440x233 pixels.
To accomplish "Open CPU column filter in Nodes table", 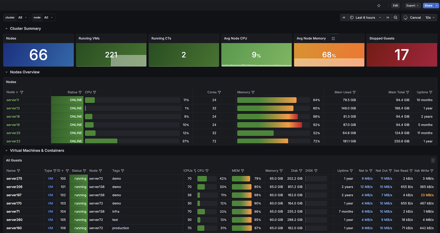I will tap(95, 92).
